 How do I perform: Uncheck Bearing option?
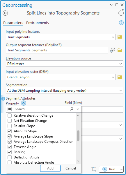click(10, 152)
